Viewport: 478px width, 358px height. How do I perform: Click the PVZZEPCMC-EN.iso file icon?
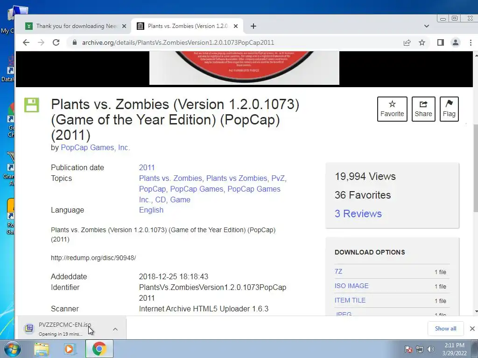point(29,328)
